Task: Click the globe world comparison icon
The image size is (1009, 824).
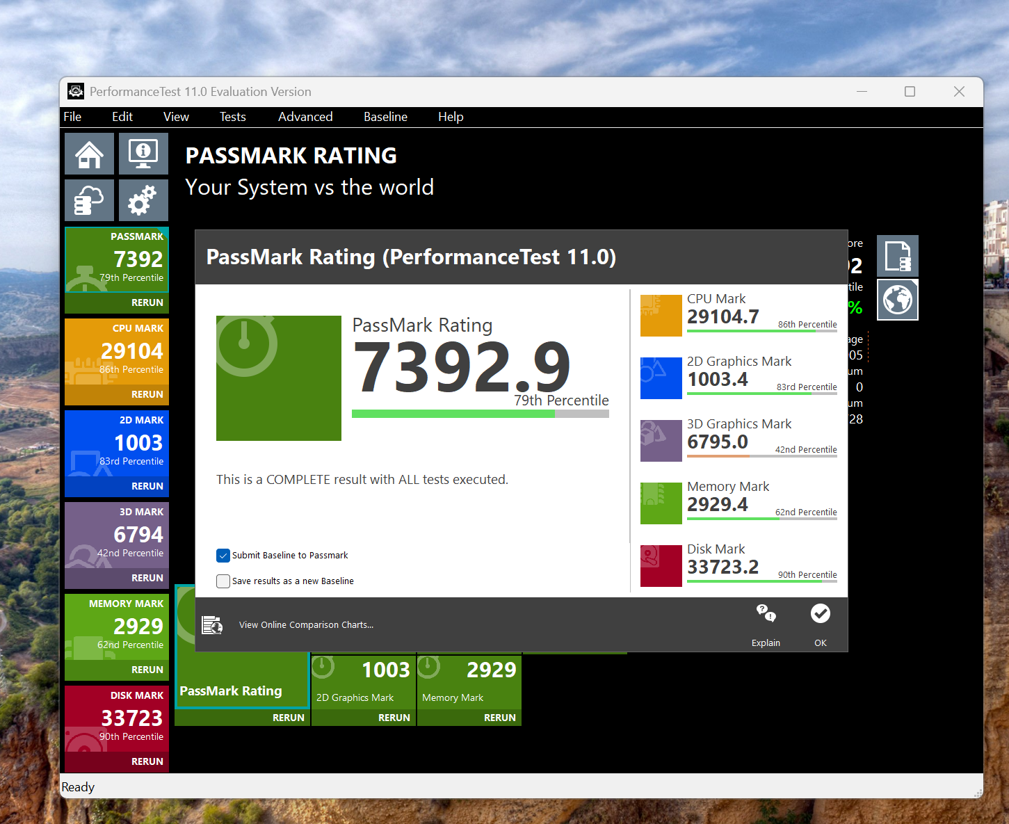Action: pos(898,300)
